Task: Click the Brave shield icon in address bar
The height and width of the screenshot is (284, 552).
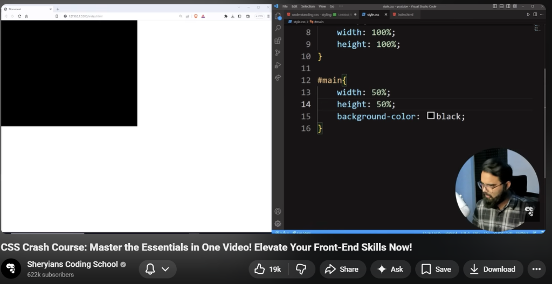Action: tap(195, 16)
